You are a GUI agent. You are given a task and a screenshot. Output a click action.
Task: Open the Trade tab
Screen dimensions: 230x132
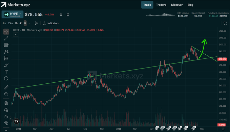(x=147, y=5)
